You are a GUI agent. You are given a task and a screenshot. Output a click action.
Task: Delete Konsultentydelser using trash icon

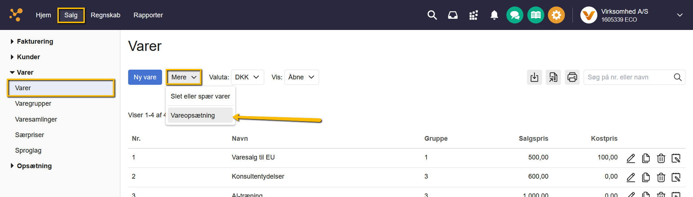pyautogui.click(x=661, y=177)
